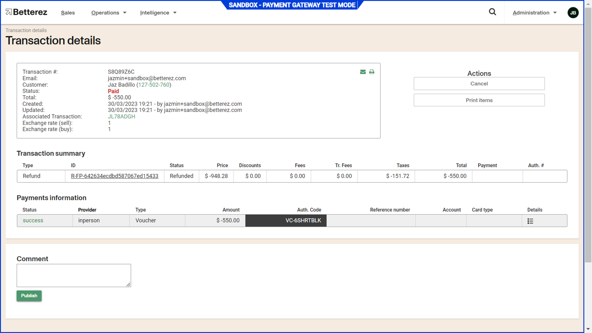Open customer number 127-502-760 link
Viewport: 592px width, 333px height.
(x=154, y=85)
